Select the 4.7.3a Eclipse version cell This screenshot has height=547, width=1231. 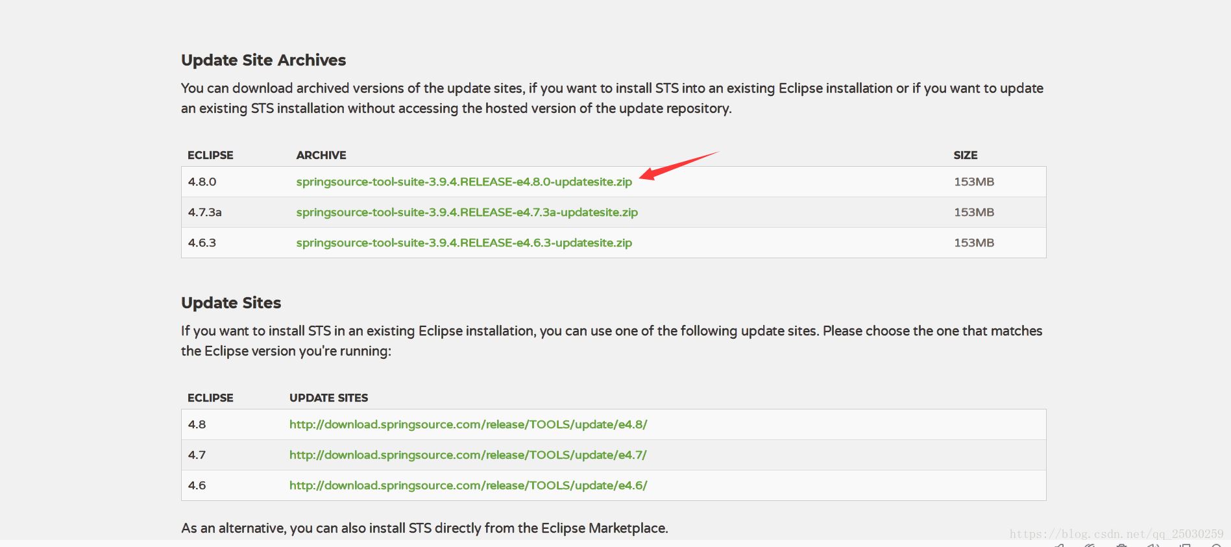pos(204,212)
